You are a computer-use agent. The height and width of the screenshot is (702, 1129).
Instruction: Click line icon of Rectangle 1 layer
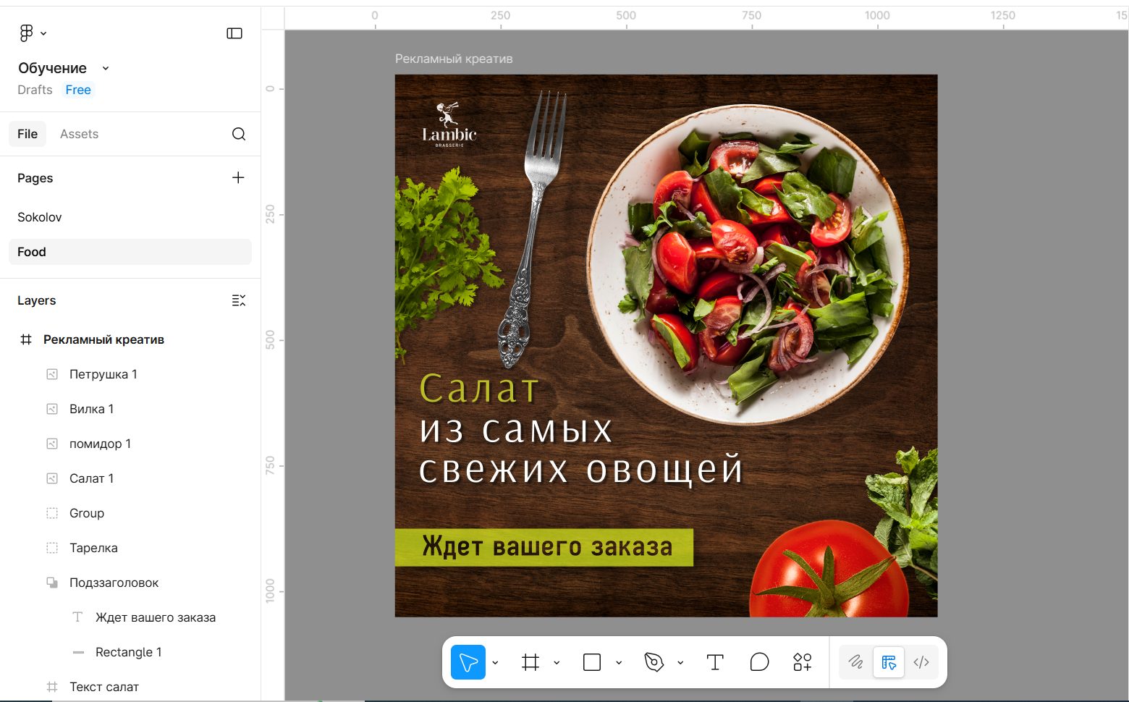click(x=78, y=652)
